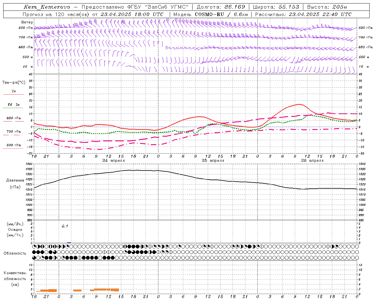Click the Давление pressure panel label
The width and height of the screenshot is (374, 299).
pyautogui.click(x=15, y=180)
